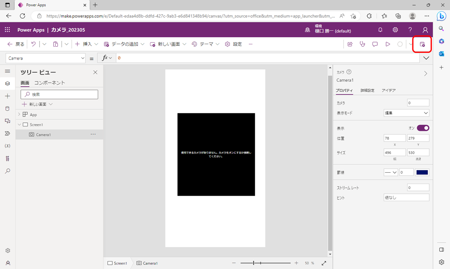450x269 pixels.
Task: Switch to the Components tab
Action: coord(50,83)
